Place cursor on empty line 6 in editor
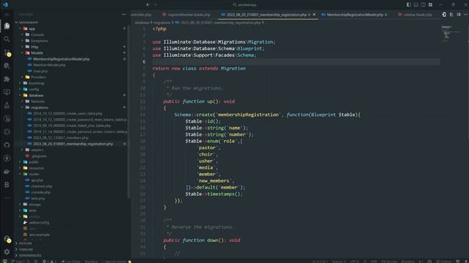This screenshot has width=469, height=263. click(296, 61)
